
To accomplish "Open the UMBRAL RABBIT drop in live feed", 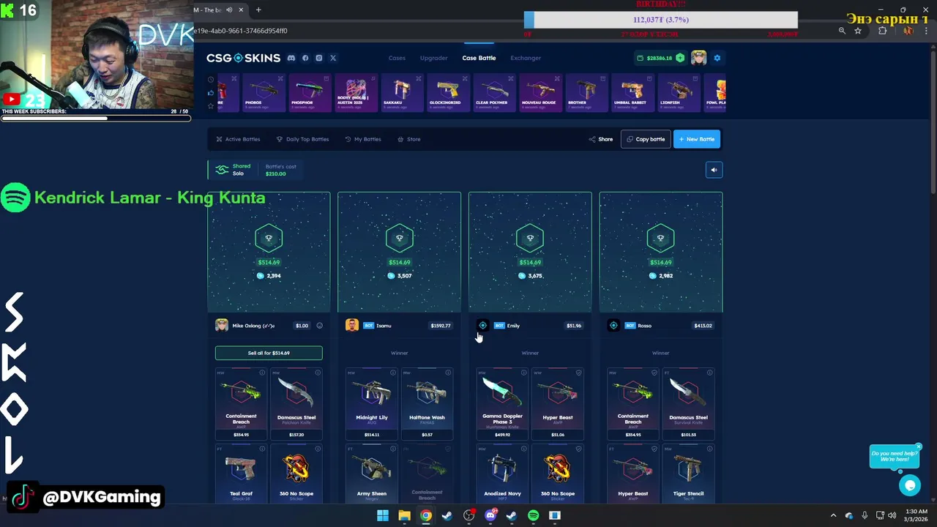I will click(x=632, y=92).
